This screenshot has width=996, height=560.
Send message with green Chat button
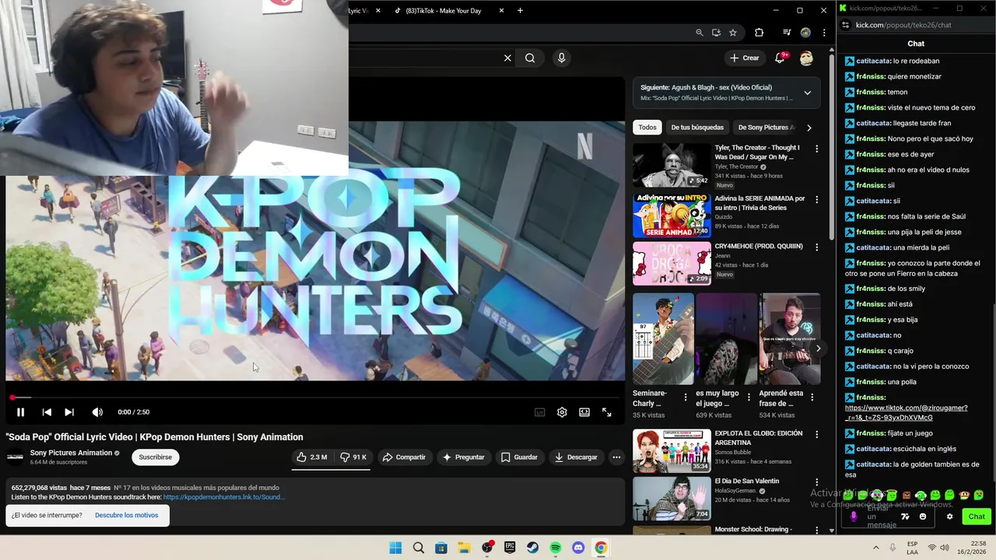click(x=977, y=516)
